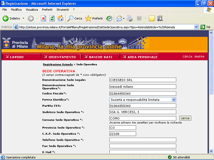Click the Mail envelope toolbar icon
The width and height of the screenshot is (214, 160).
tap(119, 18)
